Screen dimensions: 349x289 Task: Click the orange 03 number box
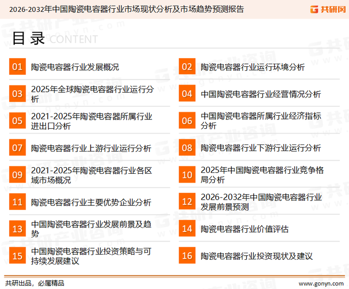[x=17, y=93]
